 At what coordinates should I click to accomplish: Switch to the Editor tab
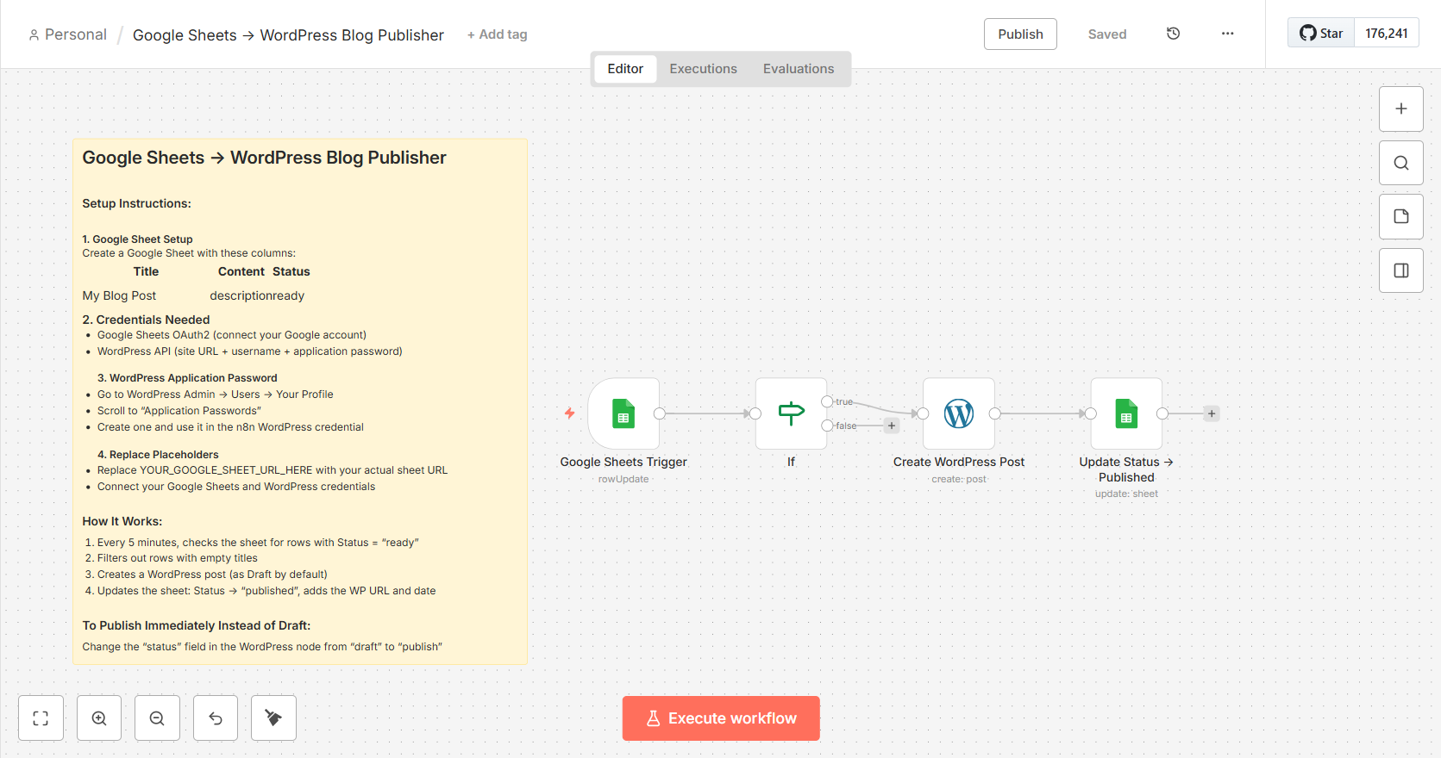tap(625, 69)
